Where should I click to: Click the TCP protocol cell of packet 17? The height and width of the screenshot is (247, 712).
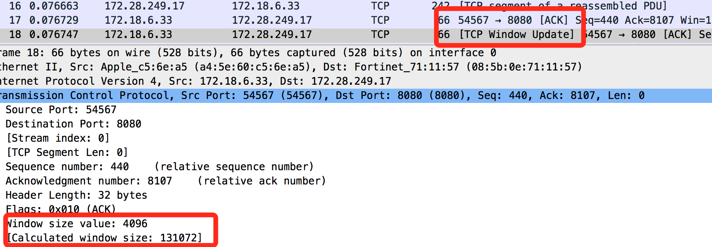tap(380, 20)
